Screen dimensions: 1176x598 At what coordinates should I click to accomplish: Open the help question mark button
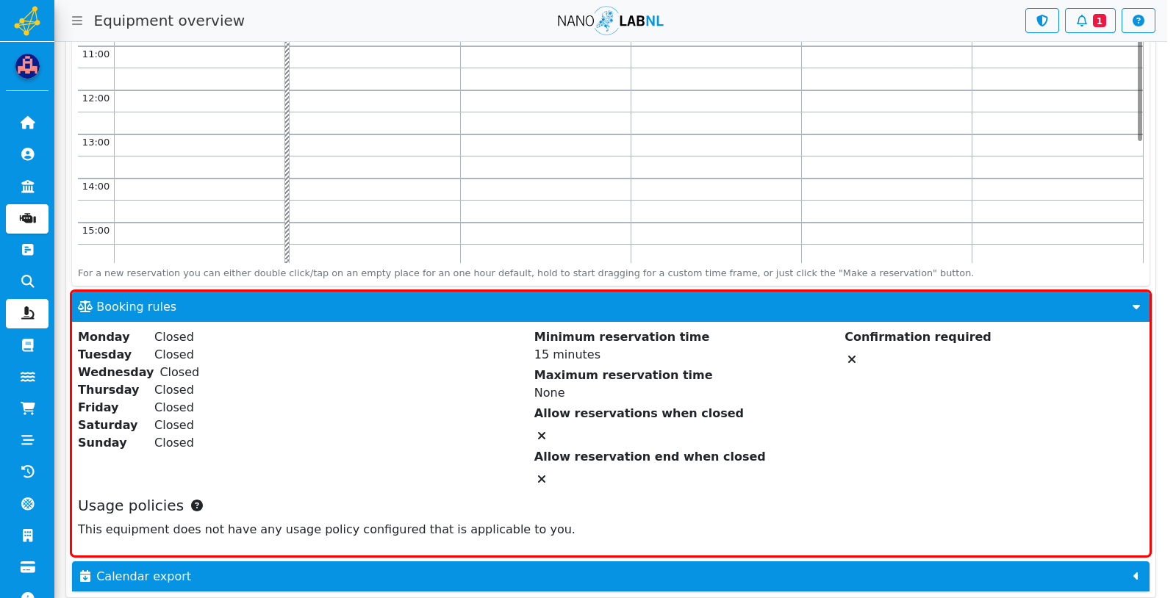click(x=1139, y=21)
